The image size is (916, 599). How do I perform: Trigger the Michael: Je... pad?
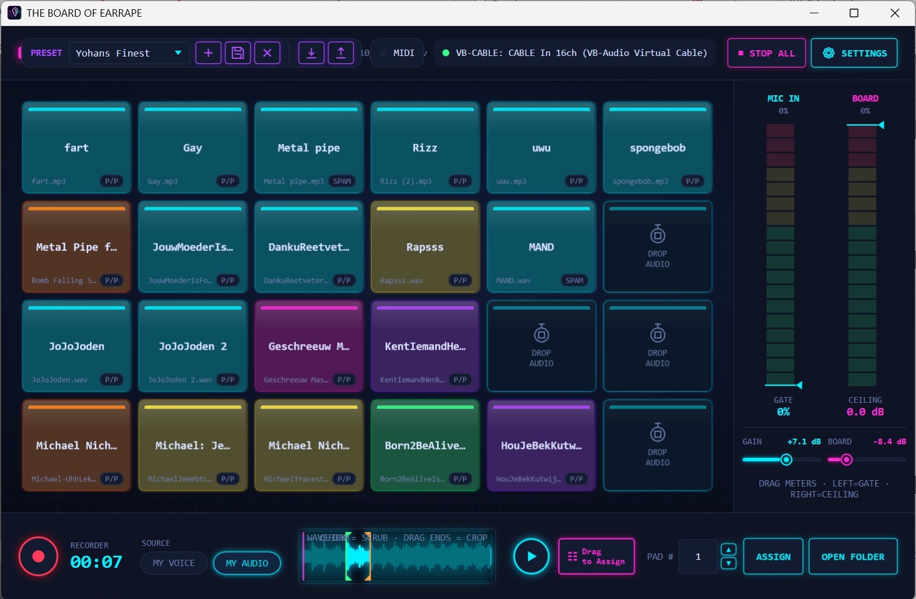pos(193,445)
